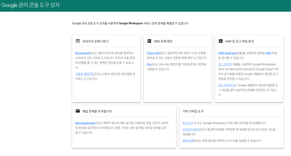
Task: Open the 추가 도구 link
Action: [x=188, y=123]
